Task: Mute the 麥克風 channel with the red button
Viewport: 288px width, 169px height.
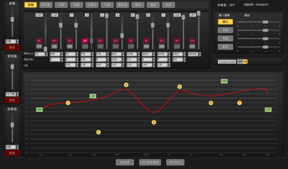Action: (12, 100)
